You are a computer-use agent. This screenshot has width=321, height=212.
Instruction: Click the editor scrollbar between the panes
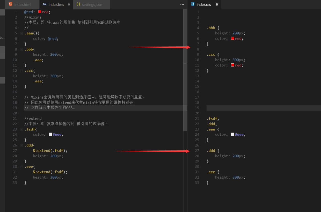(185, 78)
